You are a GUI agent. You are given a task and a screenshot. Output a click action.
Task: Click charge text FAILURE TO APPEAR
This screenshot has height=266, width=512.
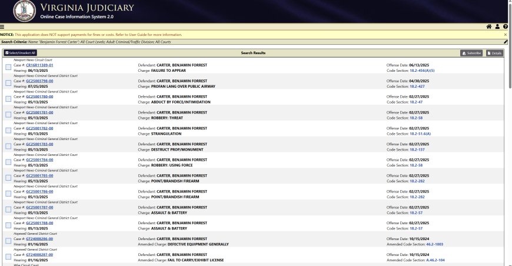click(168, 71)
